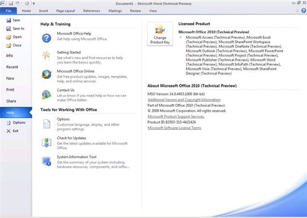
Task: Open the undo history dropdown arrow
Action: coord(23,4)
